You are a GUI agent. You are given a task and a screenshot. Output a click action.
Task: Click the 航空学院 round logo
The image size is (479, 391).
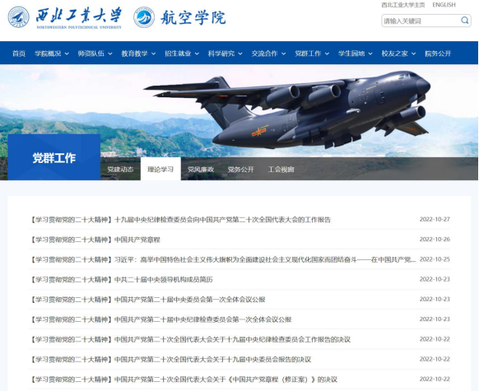[x=144, y=17]
